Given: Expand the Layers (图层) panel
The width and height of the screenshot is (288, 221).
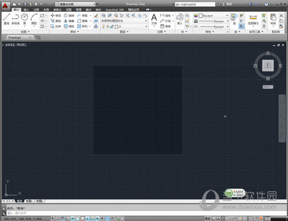Looking at the screenshot, I should pos(124,32).
